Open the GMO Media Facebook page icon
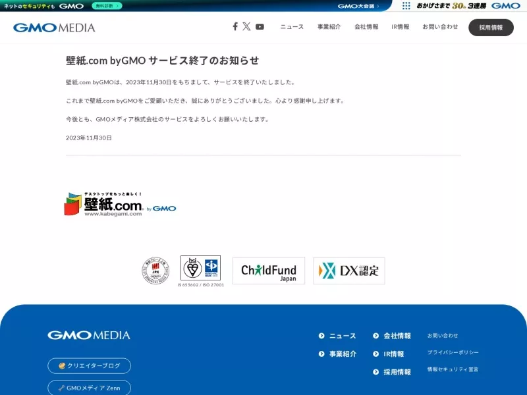Screen dimensions: 527x395 coord(235,26)
